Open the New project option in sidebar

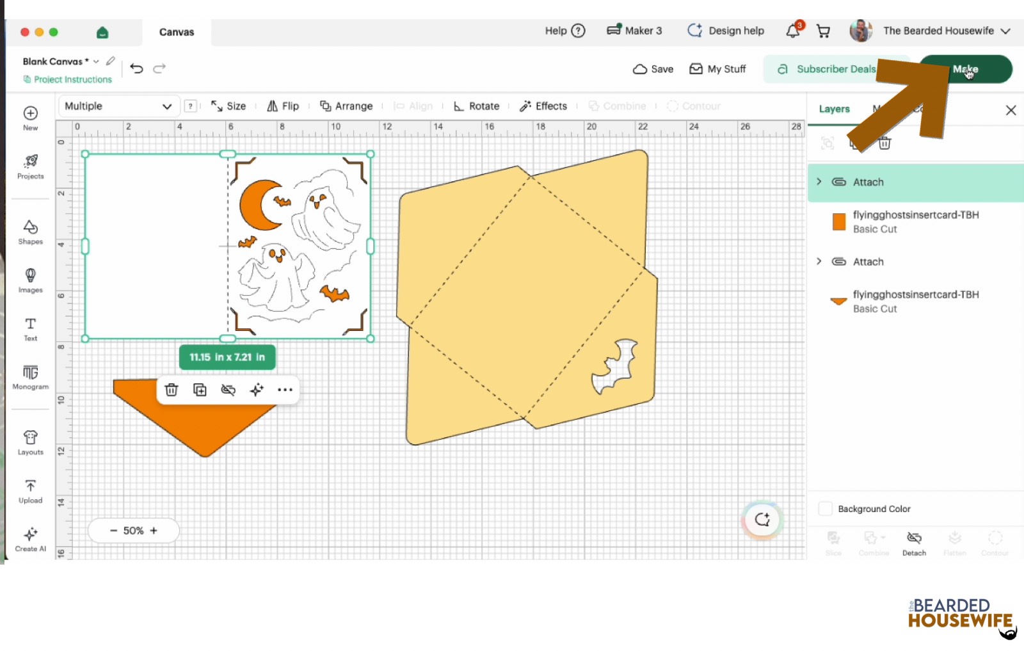pos(30,118)
